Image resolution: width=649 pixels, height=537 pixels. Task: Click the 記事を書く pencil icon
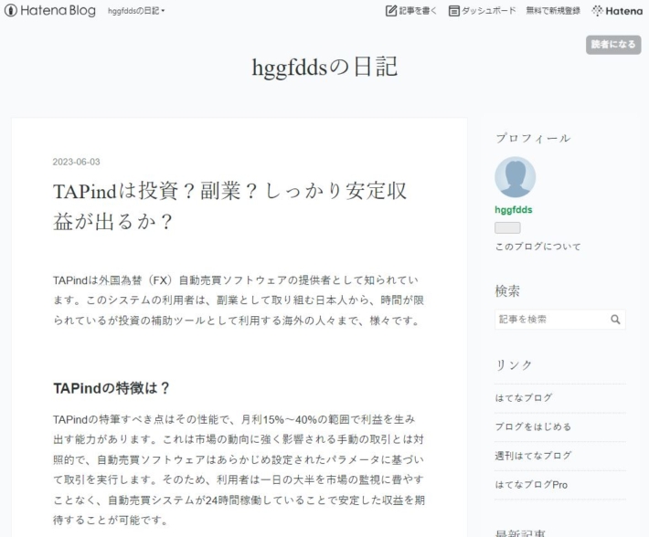pyautogui.click(x=390, y=11)
